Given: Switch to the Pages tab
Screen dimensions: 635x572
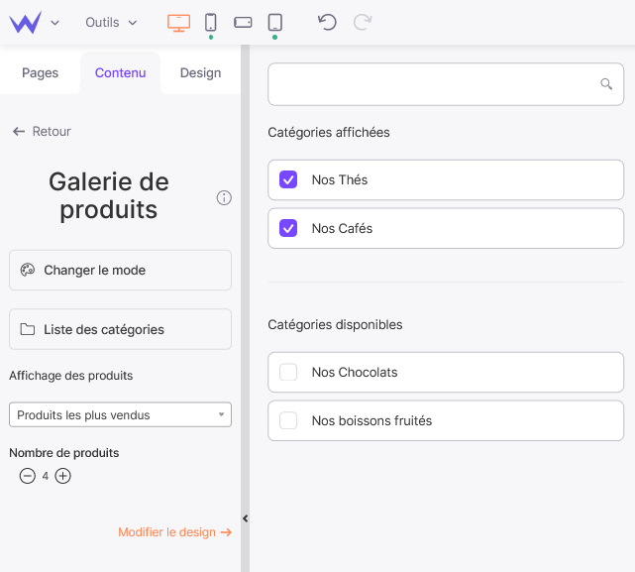Looking at the screenshot, I should [x=40, y=73].
